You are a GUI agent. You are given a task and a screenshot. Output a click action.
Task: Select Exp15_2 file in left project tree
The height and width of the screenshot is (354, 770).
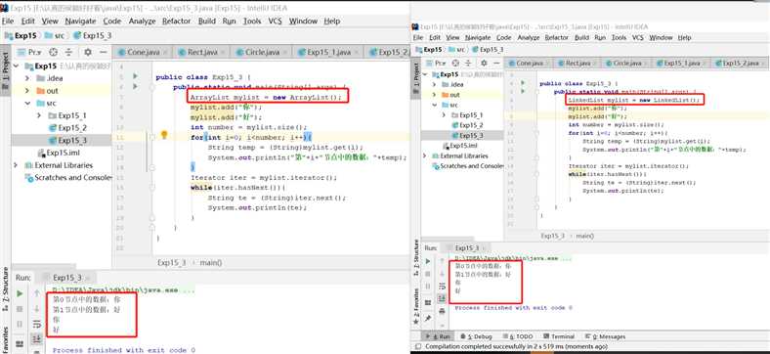pyautogui.click(x=67, y=128)
